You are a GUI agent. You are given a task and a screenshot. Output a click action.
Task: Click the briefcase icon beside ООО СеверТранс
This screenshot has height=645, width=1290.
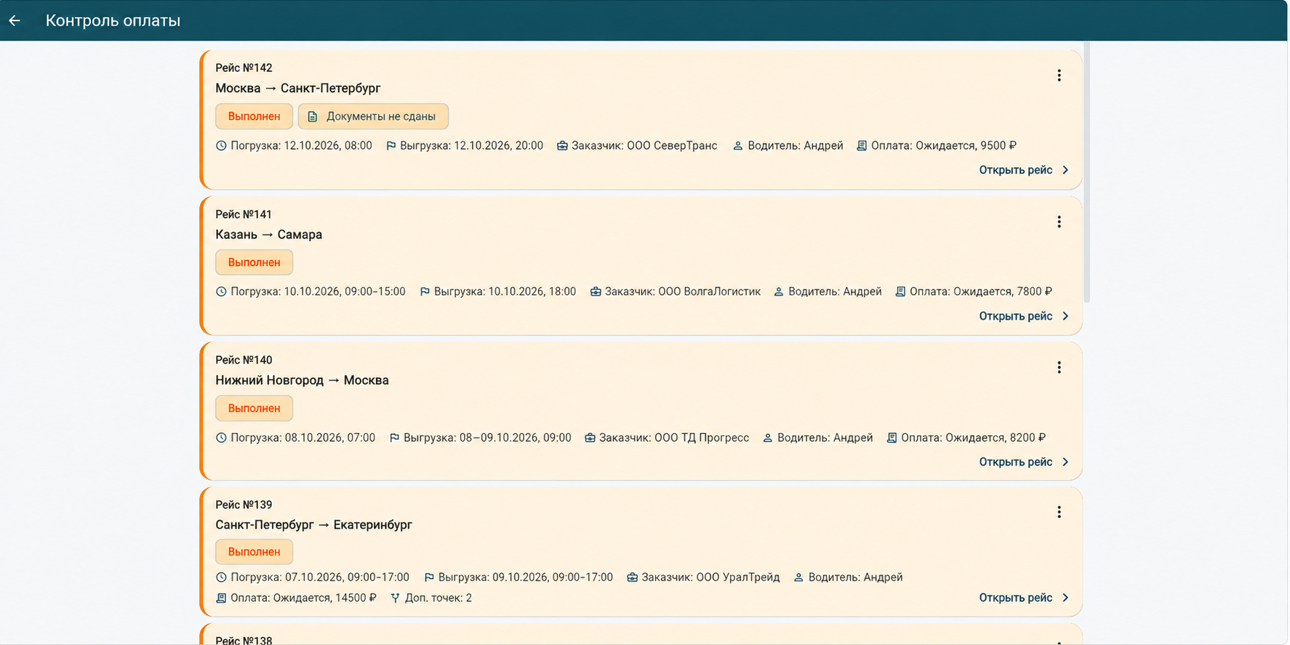pos(562,145)
